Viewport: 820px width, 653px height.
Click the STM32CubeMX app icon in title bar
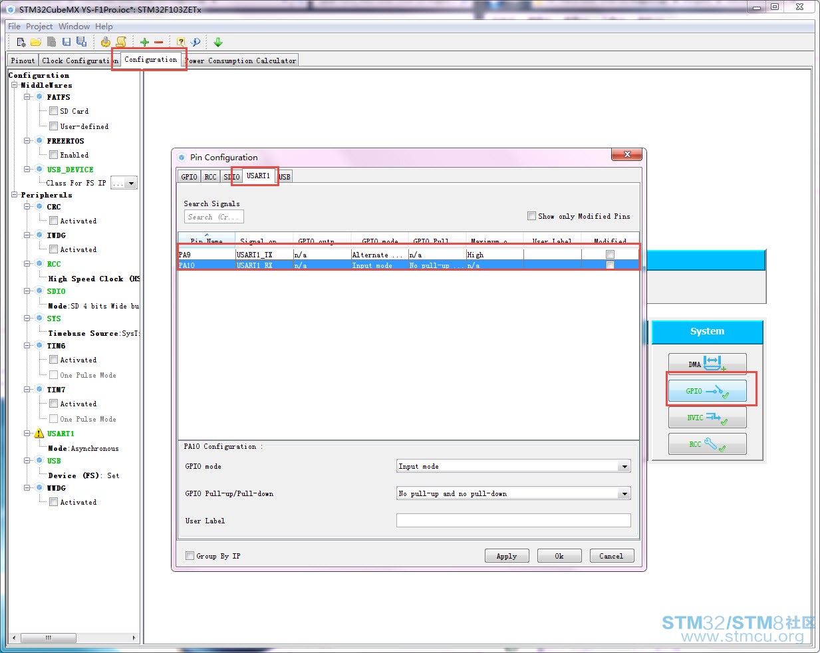click(x=11, y=9)
